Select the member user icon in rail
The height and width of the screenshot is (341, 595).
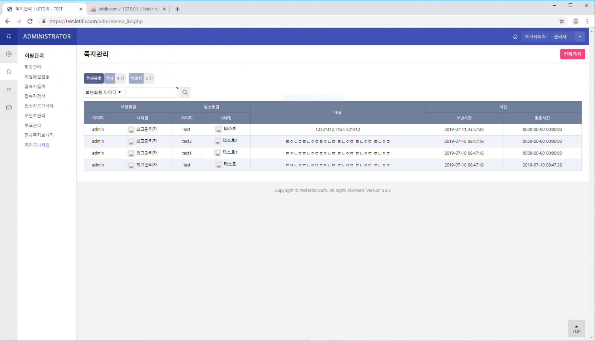point(9,72)
